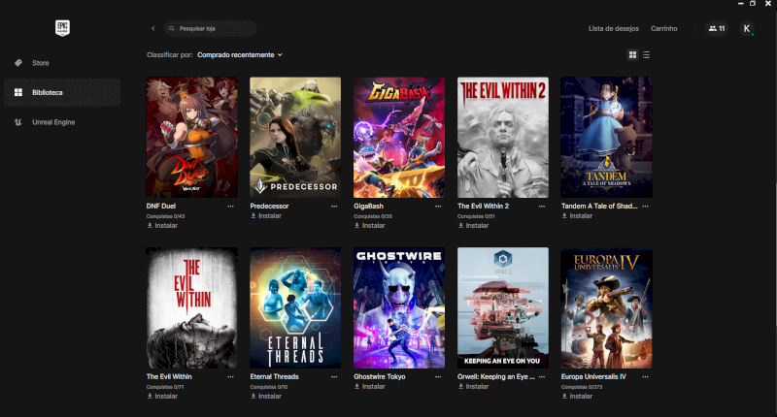This screenshot has height=417, width=777.
Task: Open Europa Universalis IV options menu
Action: [x=645, y=377]
